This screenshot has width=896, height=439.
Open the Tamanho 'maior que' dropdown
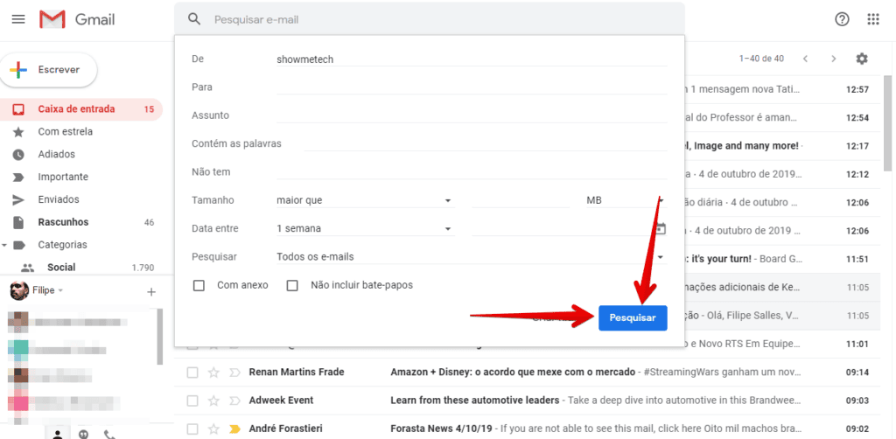click(365, 200)
